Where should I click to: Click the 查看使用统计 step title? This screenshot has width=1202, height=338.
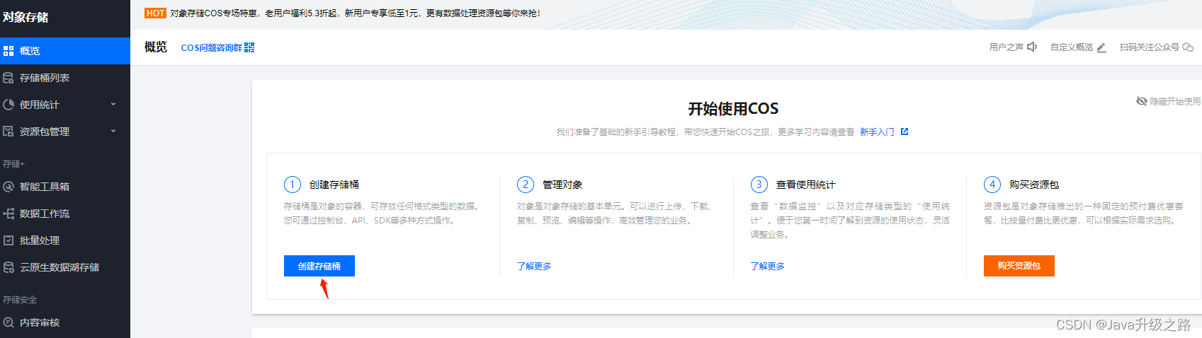[806, 185]
